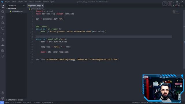Open editor More Actions ellipsis
Screen dimensions: 185x104
click(182, 5)
